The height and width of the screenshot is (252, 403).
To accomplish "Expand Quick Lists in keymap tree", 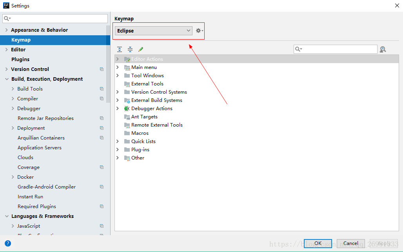I will pos(118,141).
